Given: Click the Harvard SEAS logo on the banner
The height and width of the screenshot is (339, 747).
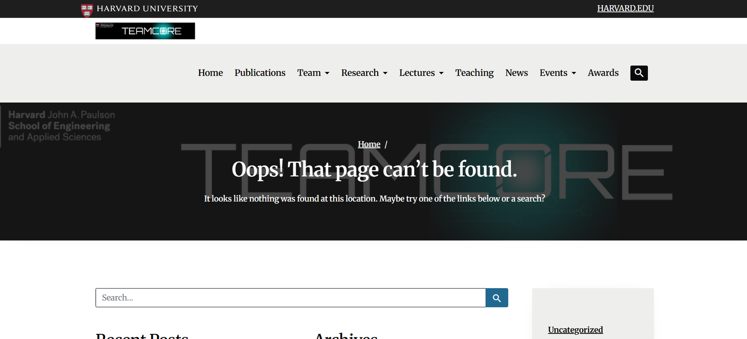Looking at the screenshot, I should [61, 126].
